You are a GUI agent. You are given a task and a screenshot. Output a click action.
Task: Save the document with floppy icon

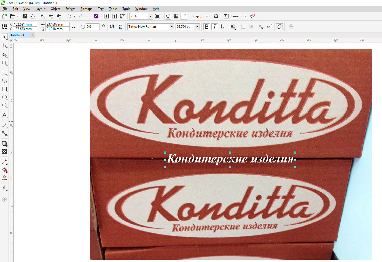tap(25, 16)
